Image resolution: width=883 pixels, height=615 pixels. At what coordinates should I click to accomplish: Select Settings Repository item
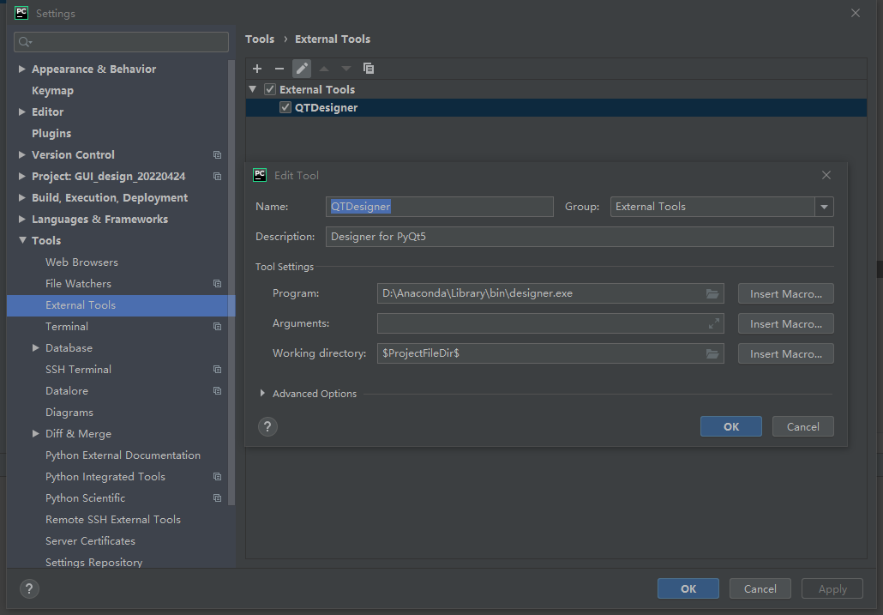[93, 562]
